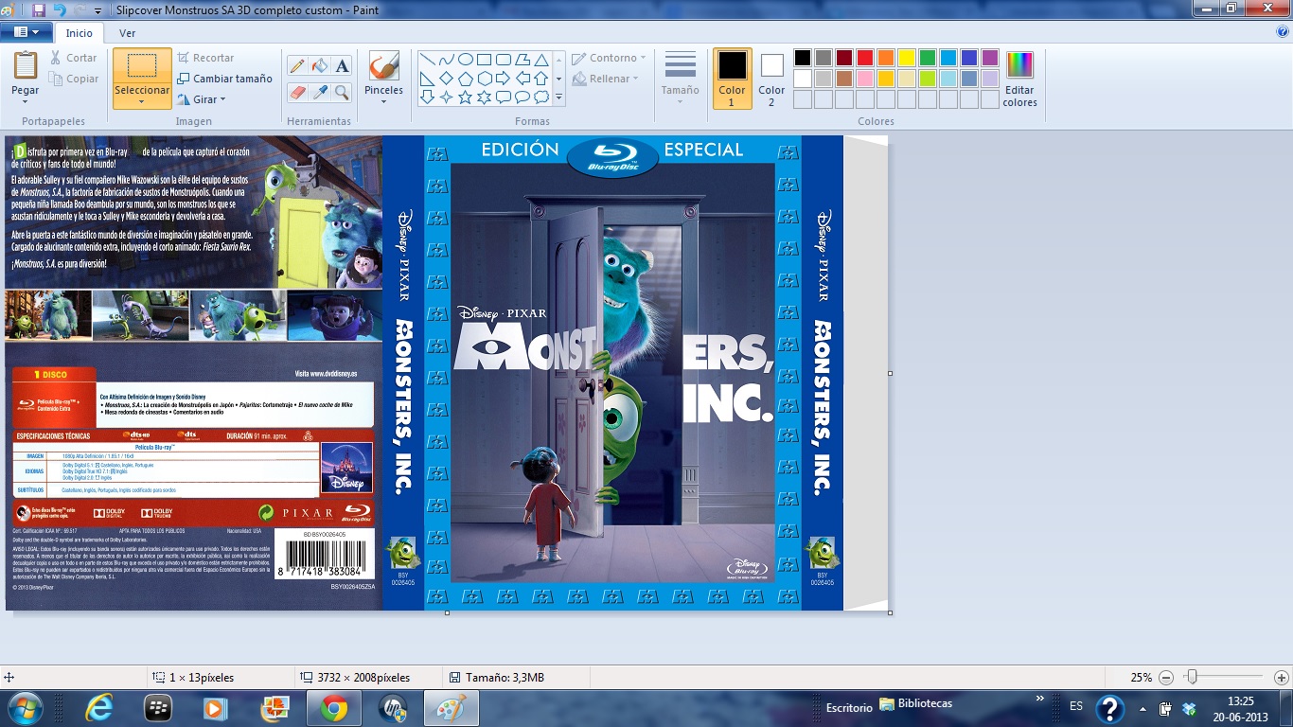Open the Girar rotate dropdown
The height and width of the screenshot is (727, 1293).
[201, 99]
